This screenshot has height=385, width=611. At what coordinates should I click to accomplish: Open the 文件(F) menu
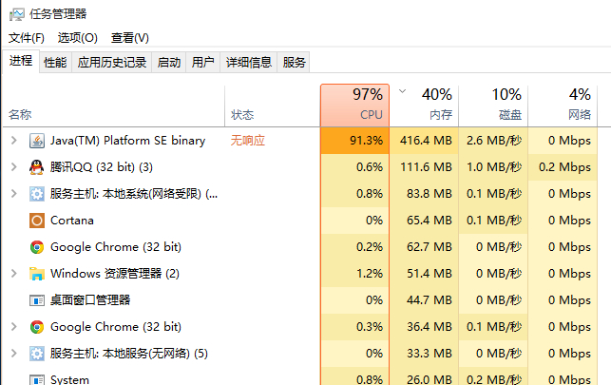pyautogui.click(x=27, y=38)
